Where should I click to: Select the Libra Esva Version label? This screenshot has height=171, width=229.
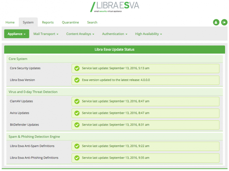(x=22, y=80)
